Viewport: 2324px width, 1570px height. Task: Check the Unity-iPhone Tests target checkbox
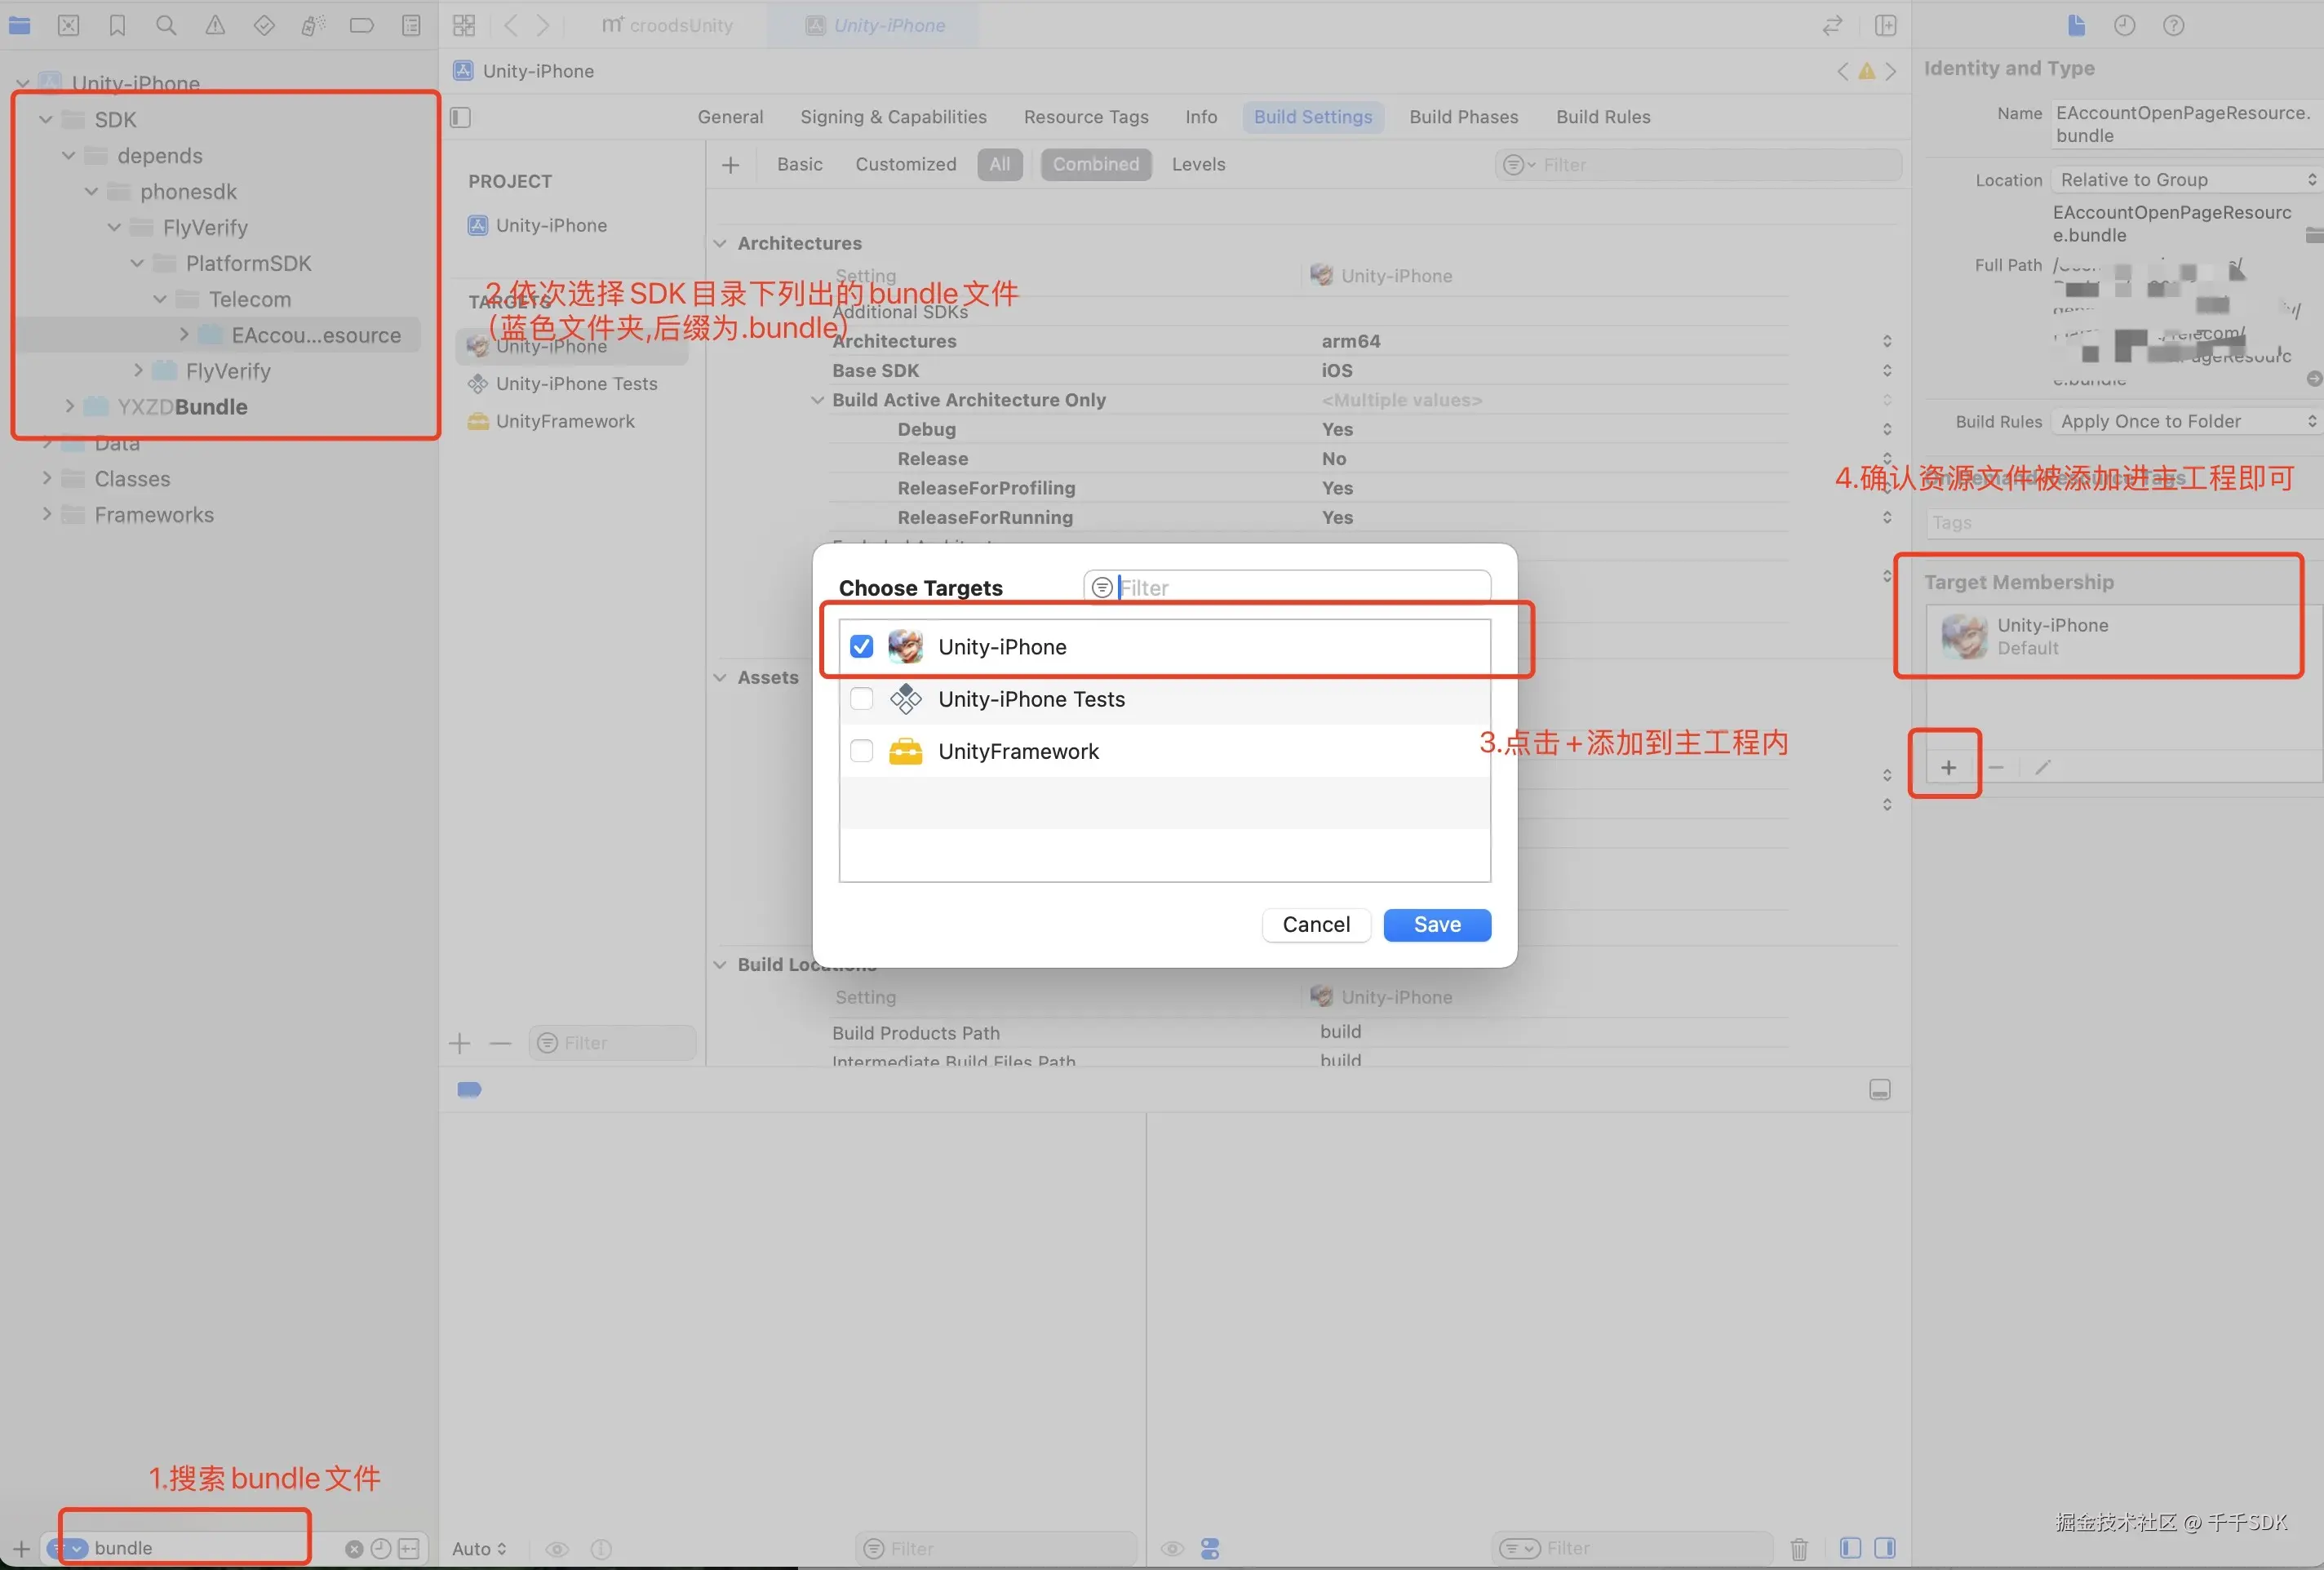click(861, 698)
